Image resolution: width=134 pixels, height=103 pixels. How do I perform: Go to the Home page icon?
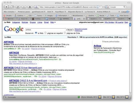[30, 7]
